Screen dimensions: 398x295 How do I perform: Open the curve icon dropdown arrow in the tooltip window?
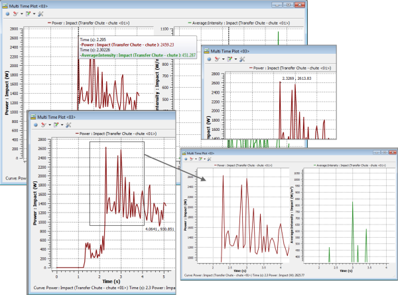(x=21, y=13)
